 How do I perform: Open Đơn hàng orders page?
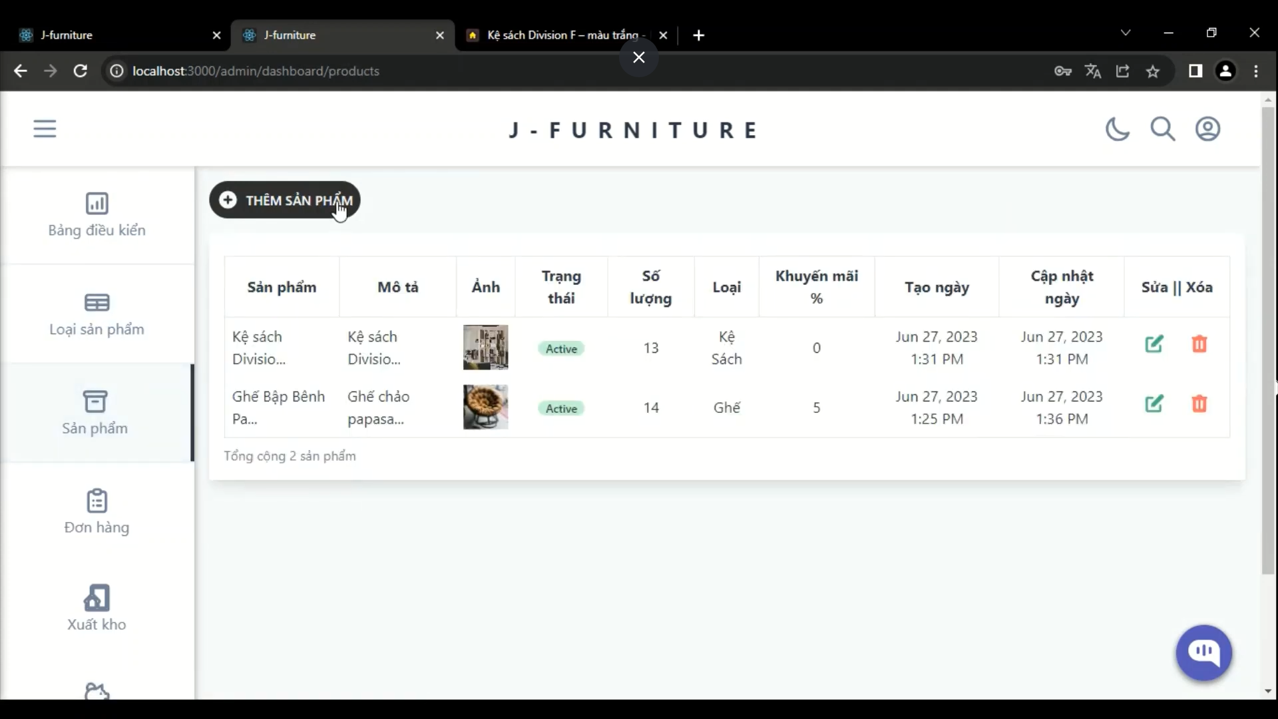coord(97,512)
